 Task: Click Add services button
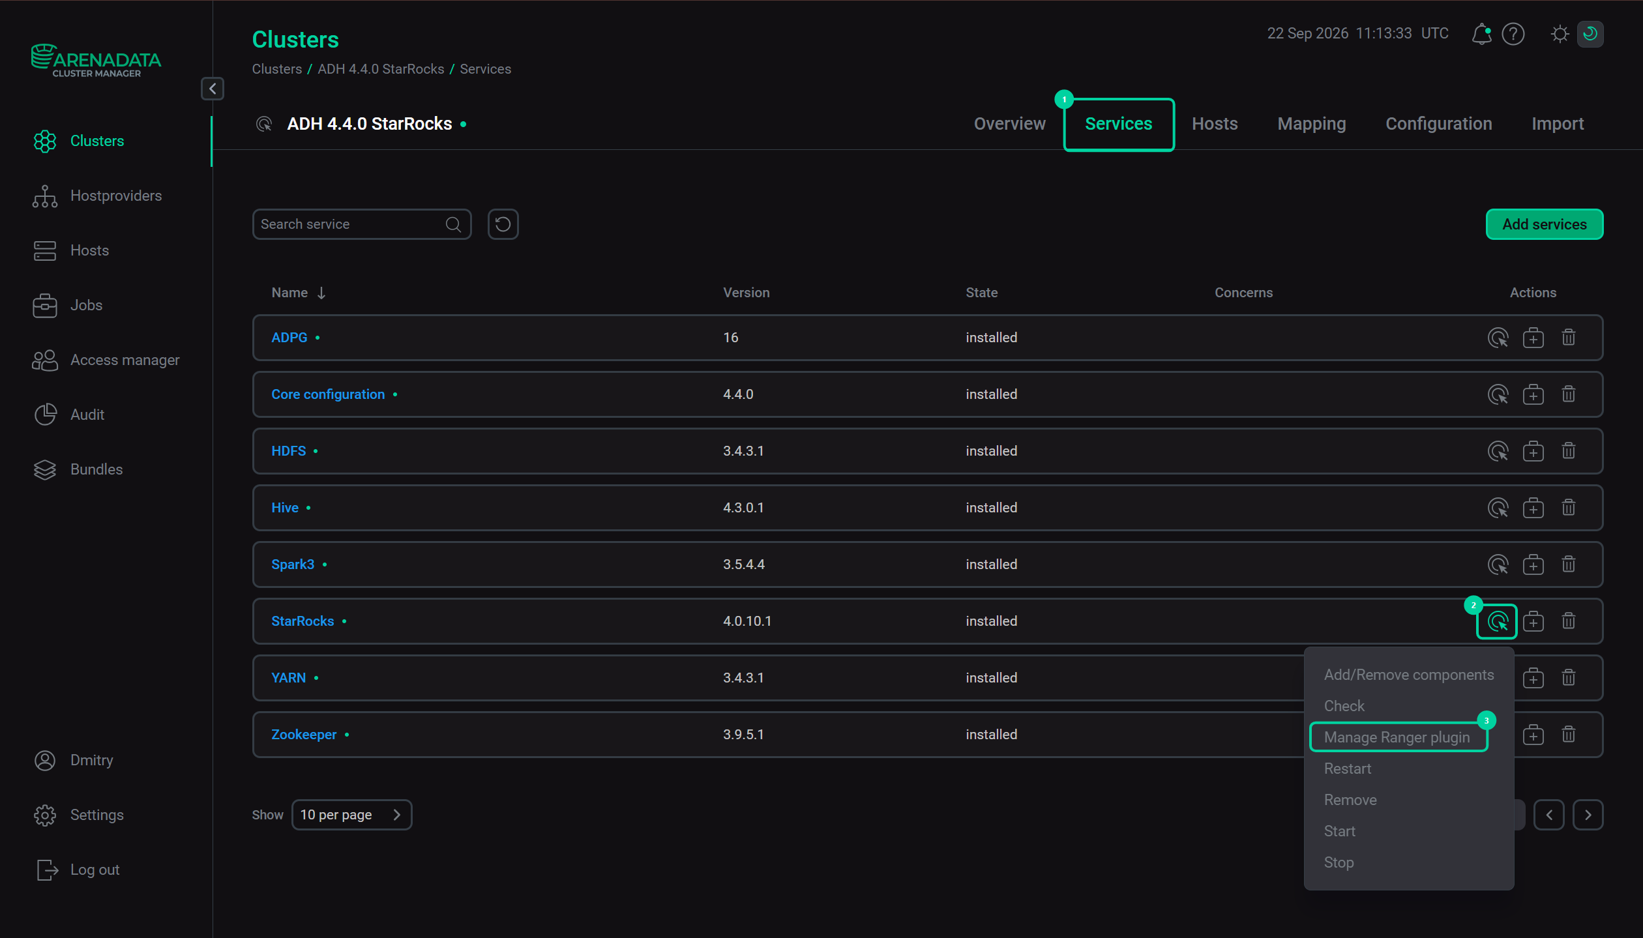coord(1544,224)
